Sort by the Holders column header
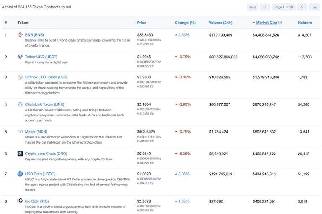 305,23
